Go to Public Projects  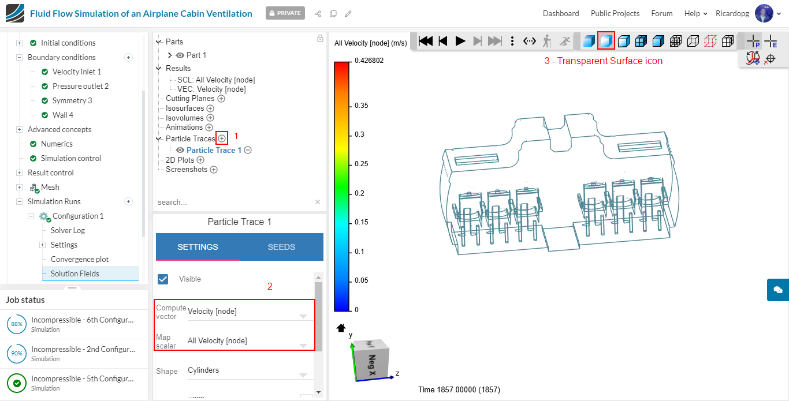[x=615, y=13]
